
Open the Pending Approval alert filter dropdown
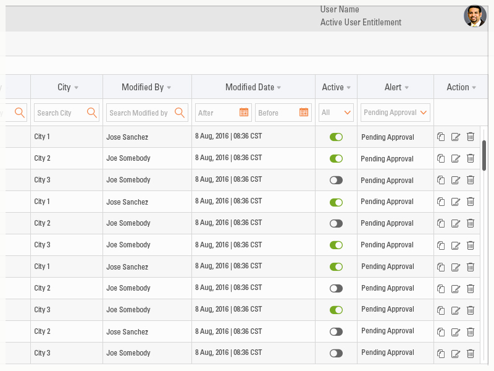395,113
